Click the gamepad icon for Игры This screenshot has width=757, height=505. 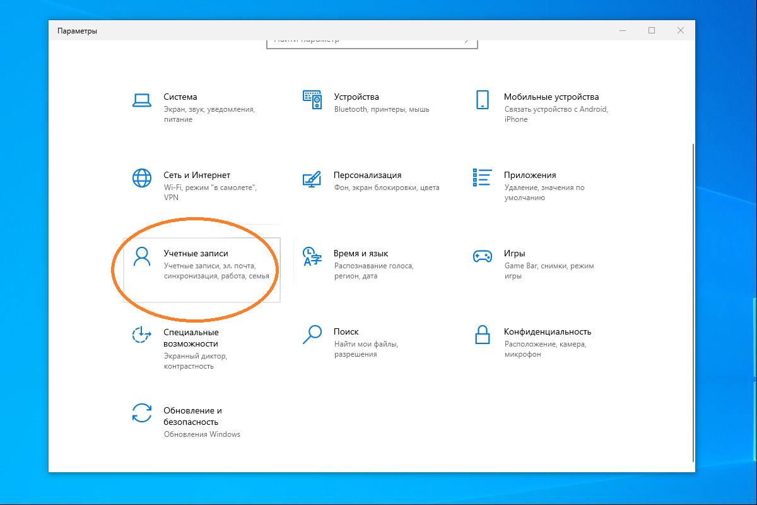[x=483, y=256]
